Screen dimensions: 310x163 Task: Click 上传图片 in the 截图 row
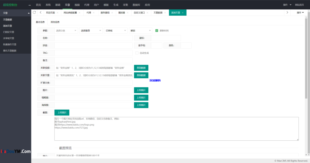click(62, 113)
